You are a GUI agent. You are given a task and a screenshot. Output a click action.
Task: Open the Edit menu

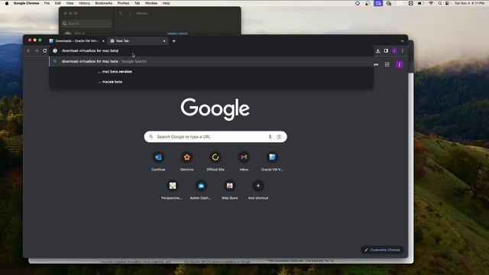(58, 3)
